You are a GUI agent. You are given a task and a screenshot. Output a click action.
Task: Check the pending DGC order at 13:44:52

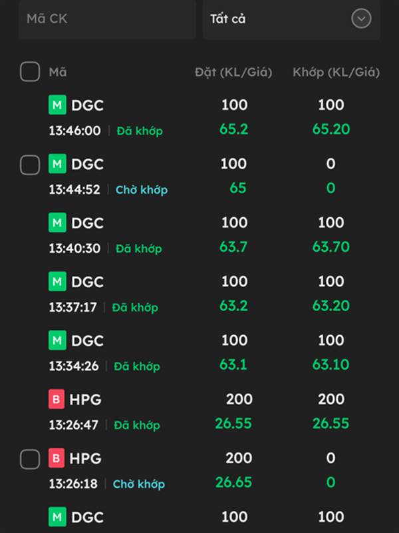coord(30,165)
